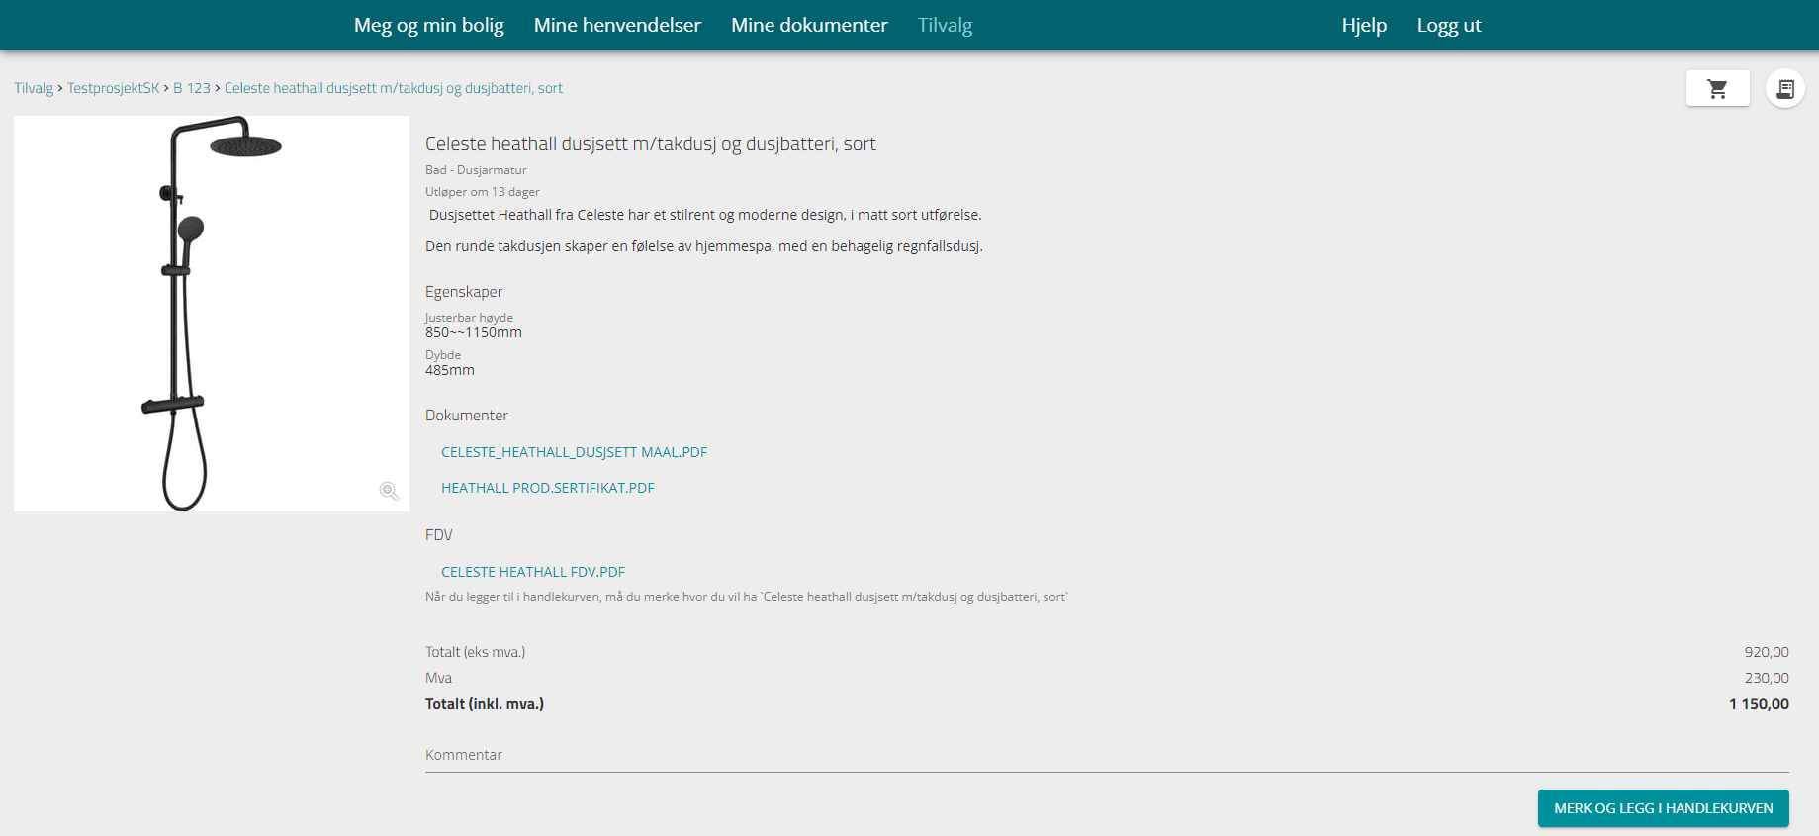Click the amount '920,00'
The height and width of the screenshot is (836, 1819).
coord(1767,652)
